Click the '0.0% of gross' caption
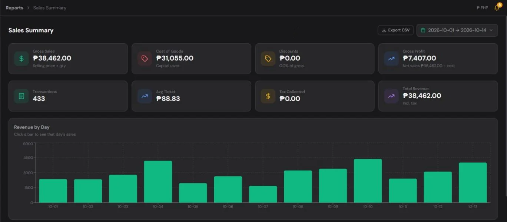The image size is (507, 222). tap(292, 66)
